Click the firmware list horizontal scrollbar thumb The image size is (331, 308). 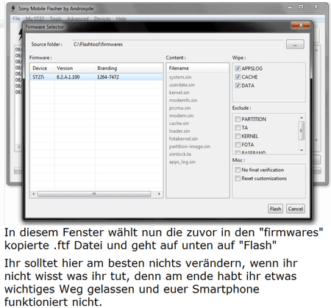(94, 194)
